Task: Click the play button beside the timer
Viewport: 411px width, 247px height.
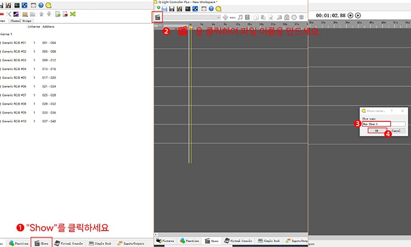Action: [x=358, y=15]
